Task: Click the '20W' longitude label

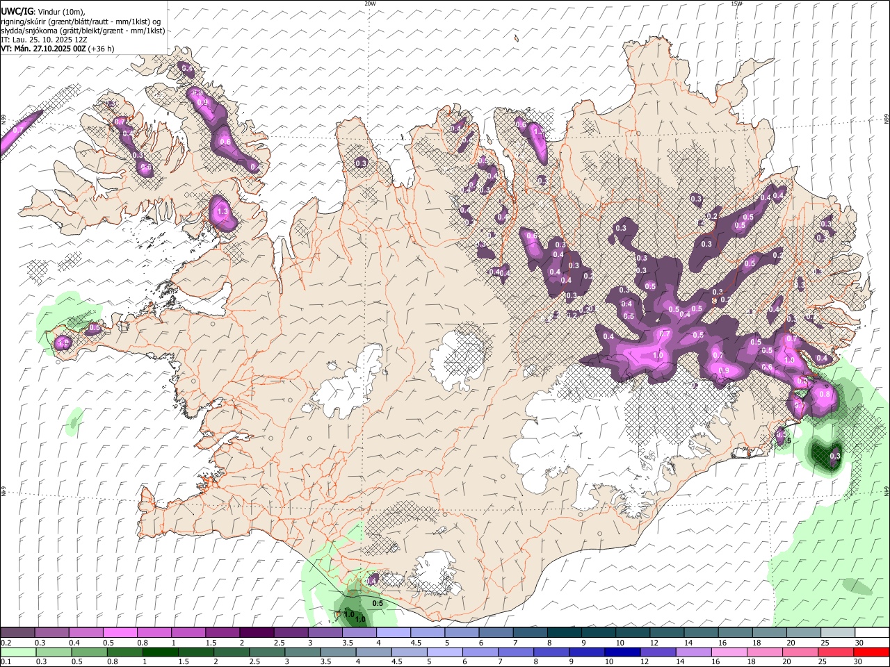Action: [370, 3]
